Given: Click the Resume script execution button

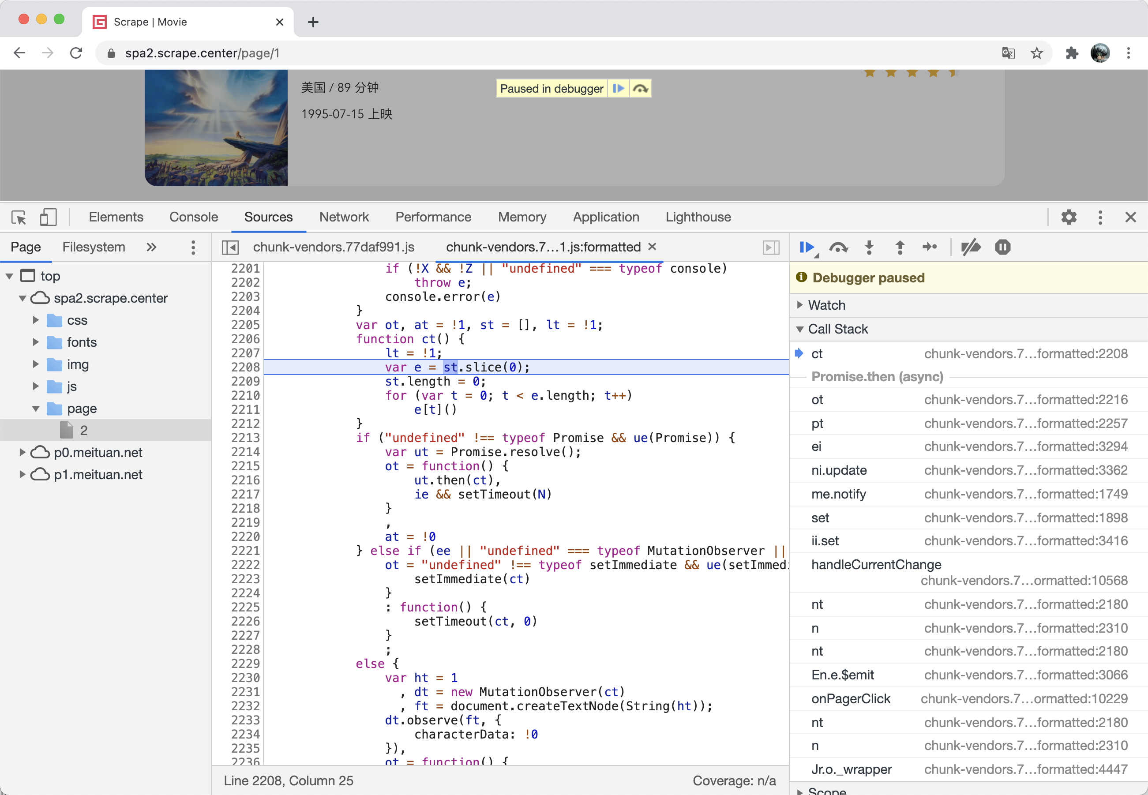Looking at the screenshot, I should 807,247.
